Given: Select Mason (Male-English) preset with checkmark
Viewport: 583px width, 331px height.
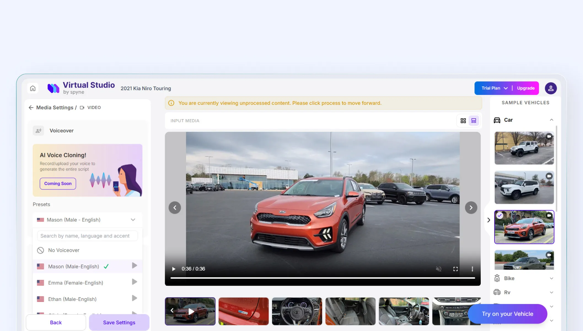Looking at the screenshot, I should click(74, 266).
